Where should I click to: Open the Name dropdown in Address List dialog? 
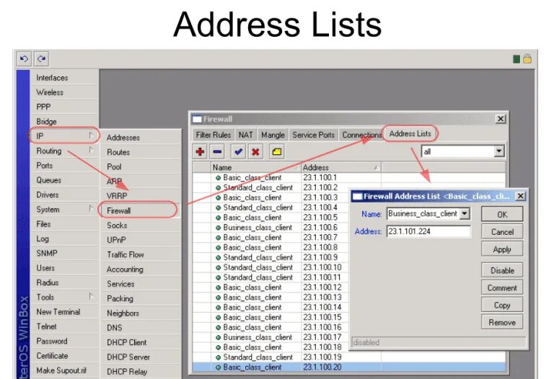point(465,213)
